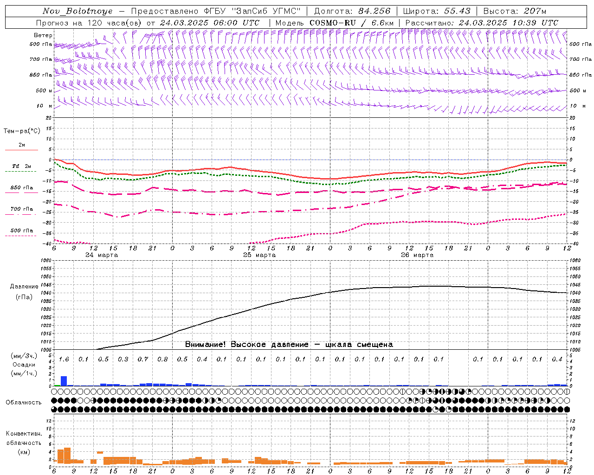Image resolution: width=594 pixels, height=475 pixels.
Task: Click the "ФГБУ "ЗапСиб УГМС"" provider name
Action: click(252, 11)
